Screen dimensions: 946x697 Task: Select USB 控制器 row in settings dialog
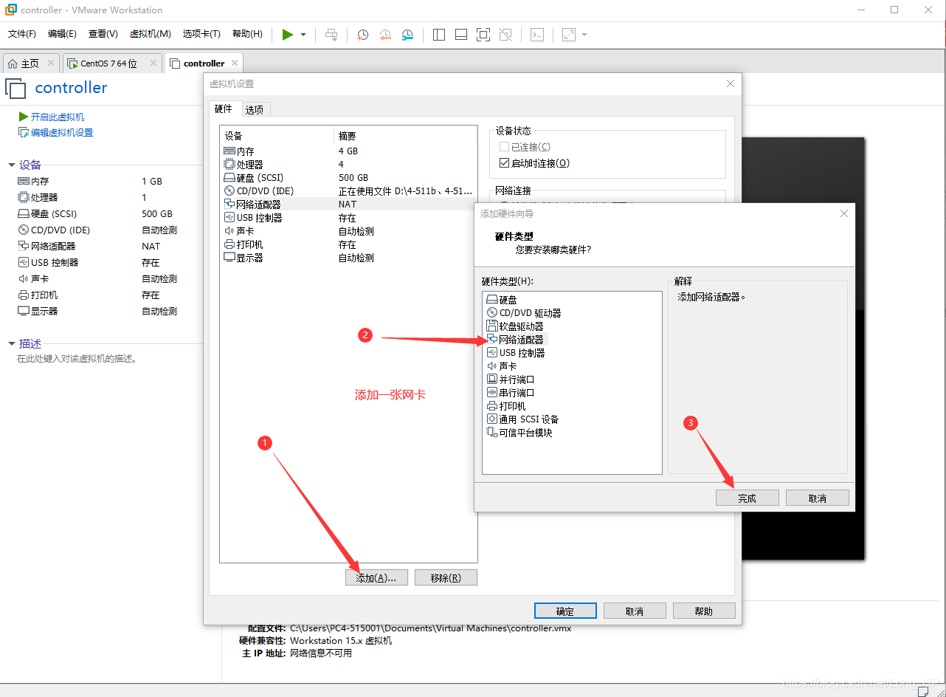[x=348, y=218]
